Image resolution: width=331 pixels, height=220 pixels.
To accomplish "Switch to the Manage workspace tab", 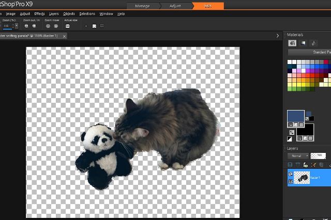I will pyautogui.click(x=142, y=6).
